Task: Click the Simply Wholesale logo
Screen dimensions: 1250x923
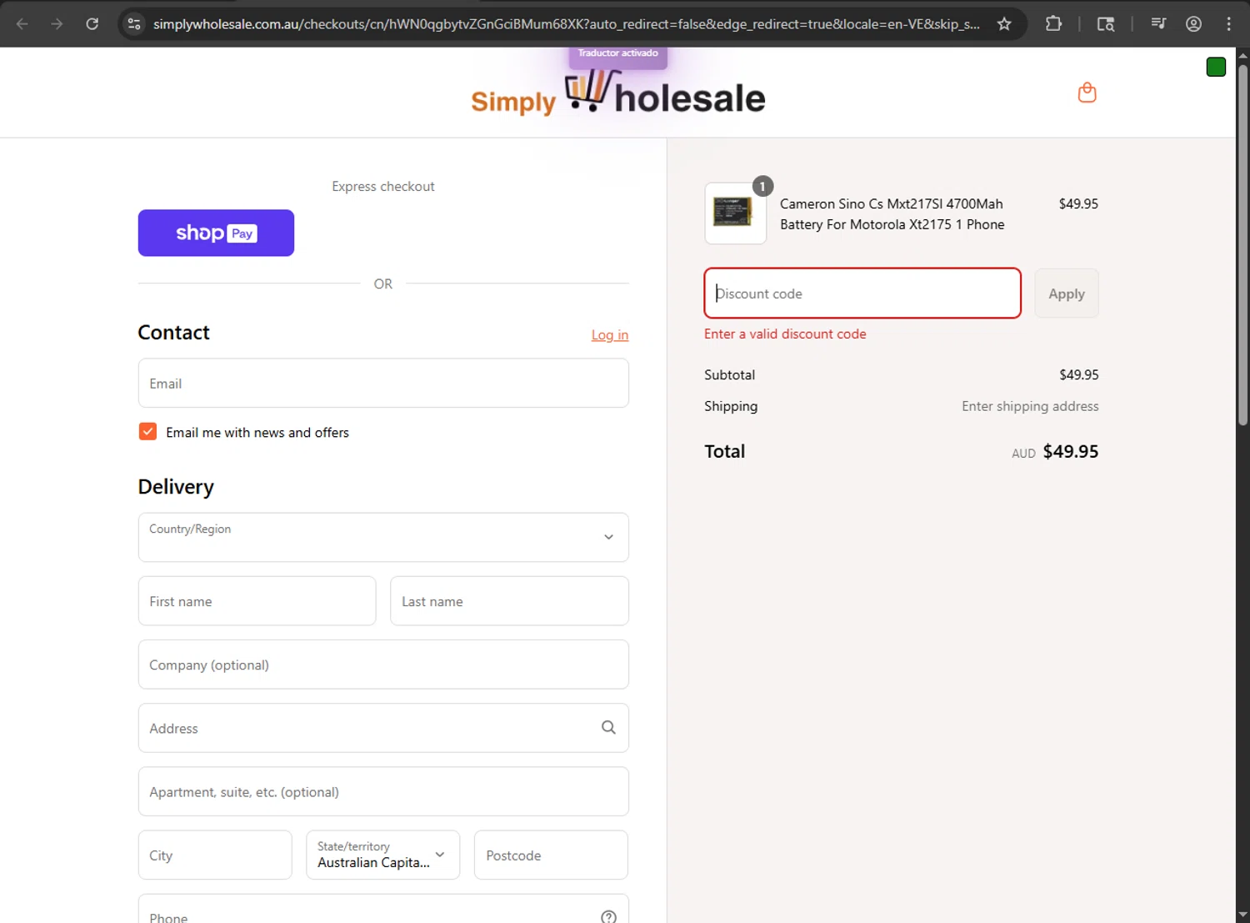Action: pos(617,93)
